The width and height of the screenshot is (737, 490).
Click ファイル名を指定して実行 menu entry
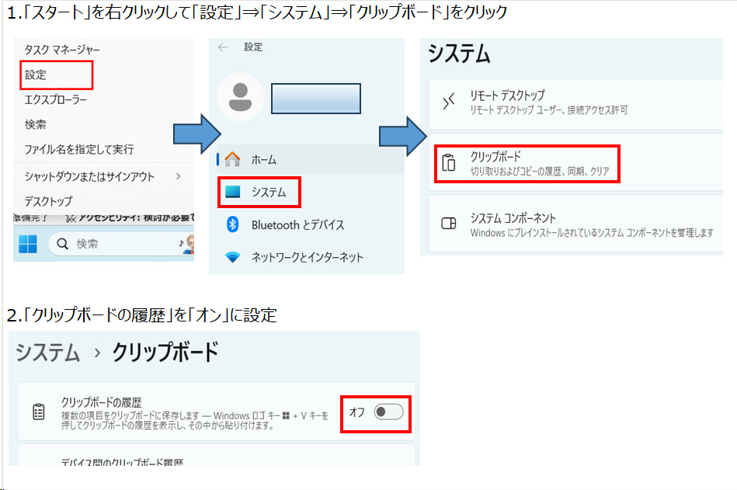point(79,149)
